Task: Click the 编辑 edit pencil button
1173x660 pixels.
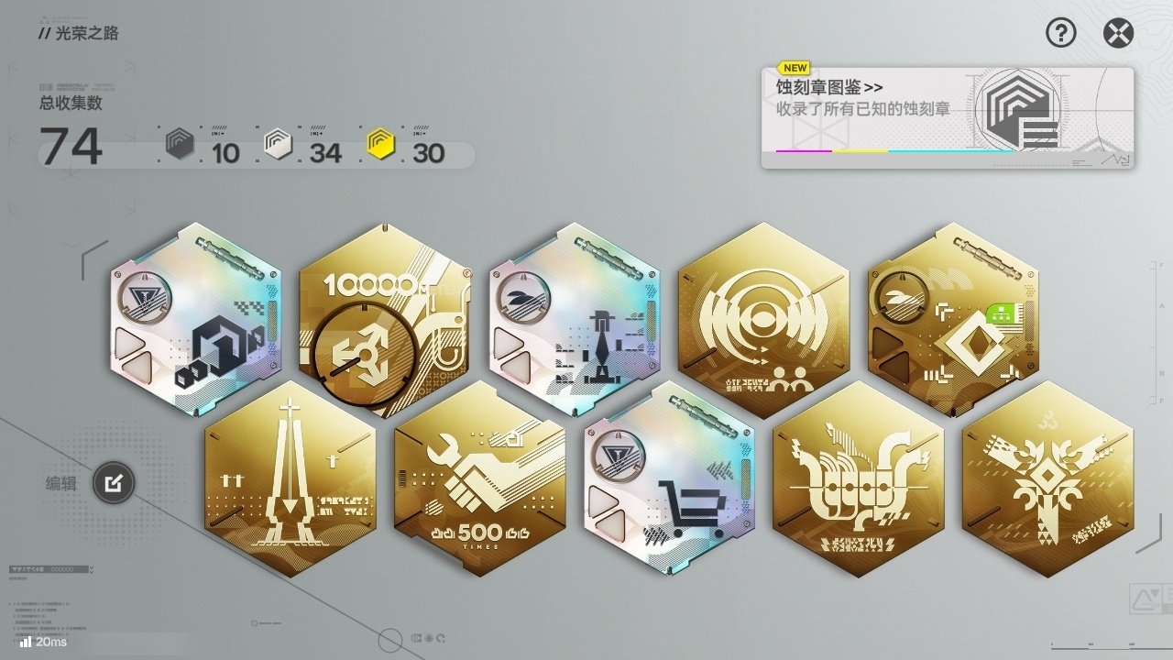Action: tap(114, 482)
